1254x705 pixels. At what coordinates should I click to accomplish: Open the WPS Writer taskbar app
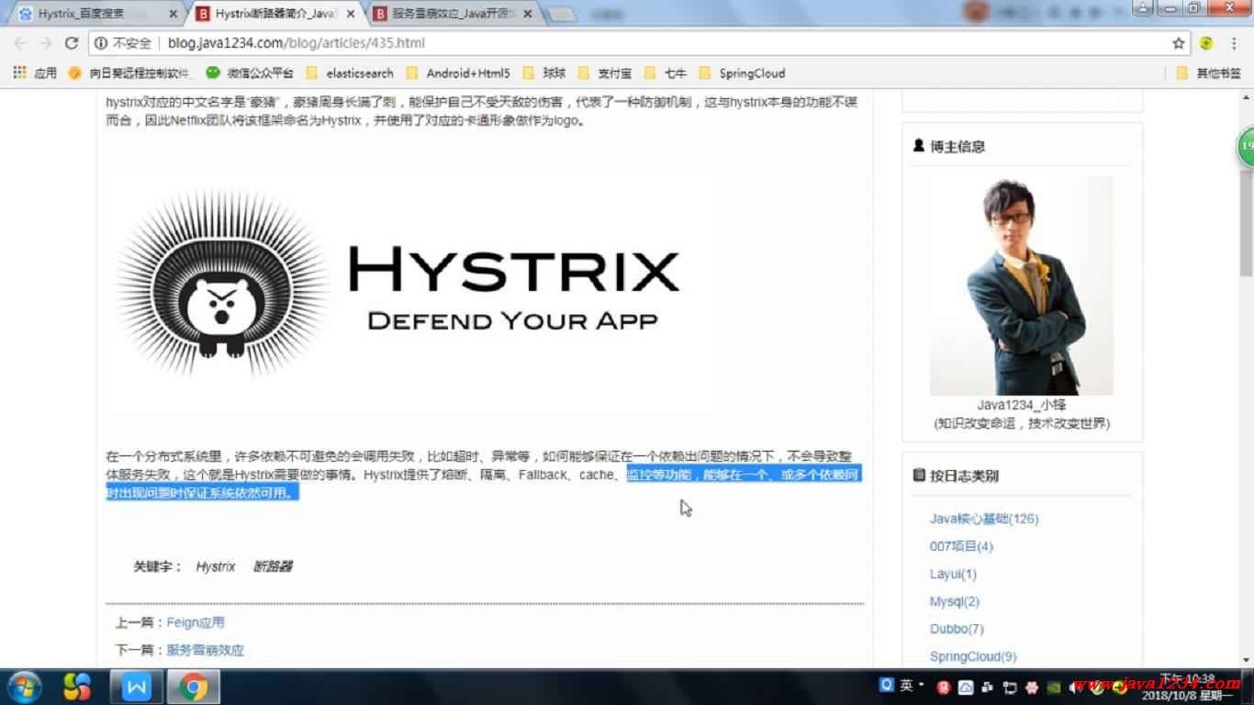136,687
